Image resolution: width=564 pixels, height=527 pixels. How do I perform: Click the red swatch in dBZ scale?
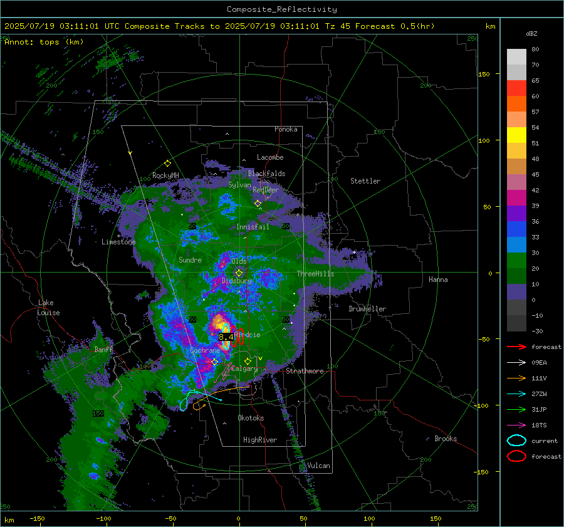pyautogui.click(x=516, y=88)
